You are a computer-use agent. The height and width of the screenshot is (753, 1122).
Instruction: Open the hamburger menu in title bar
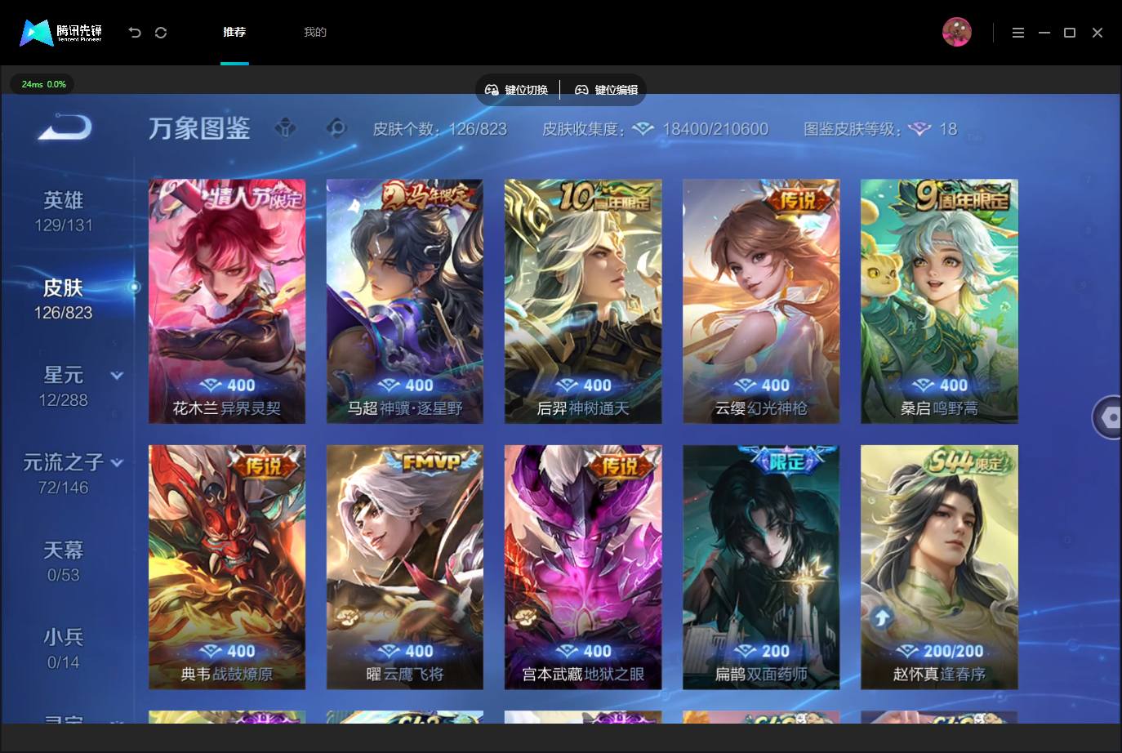click(1018, 33)
